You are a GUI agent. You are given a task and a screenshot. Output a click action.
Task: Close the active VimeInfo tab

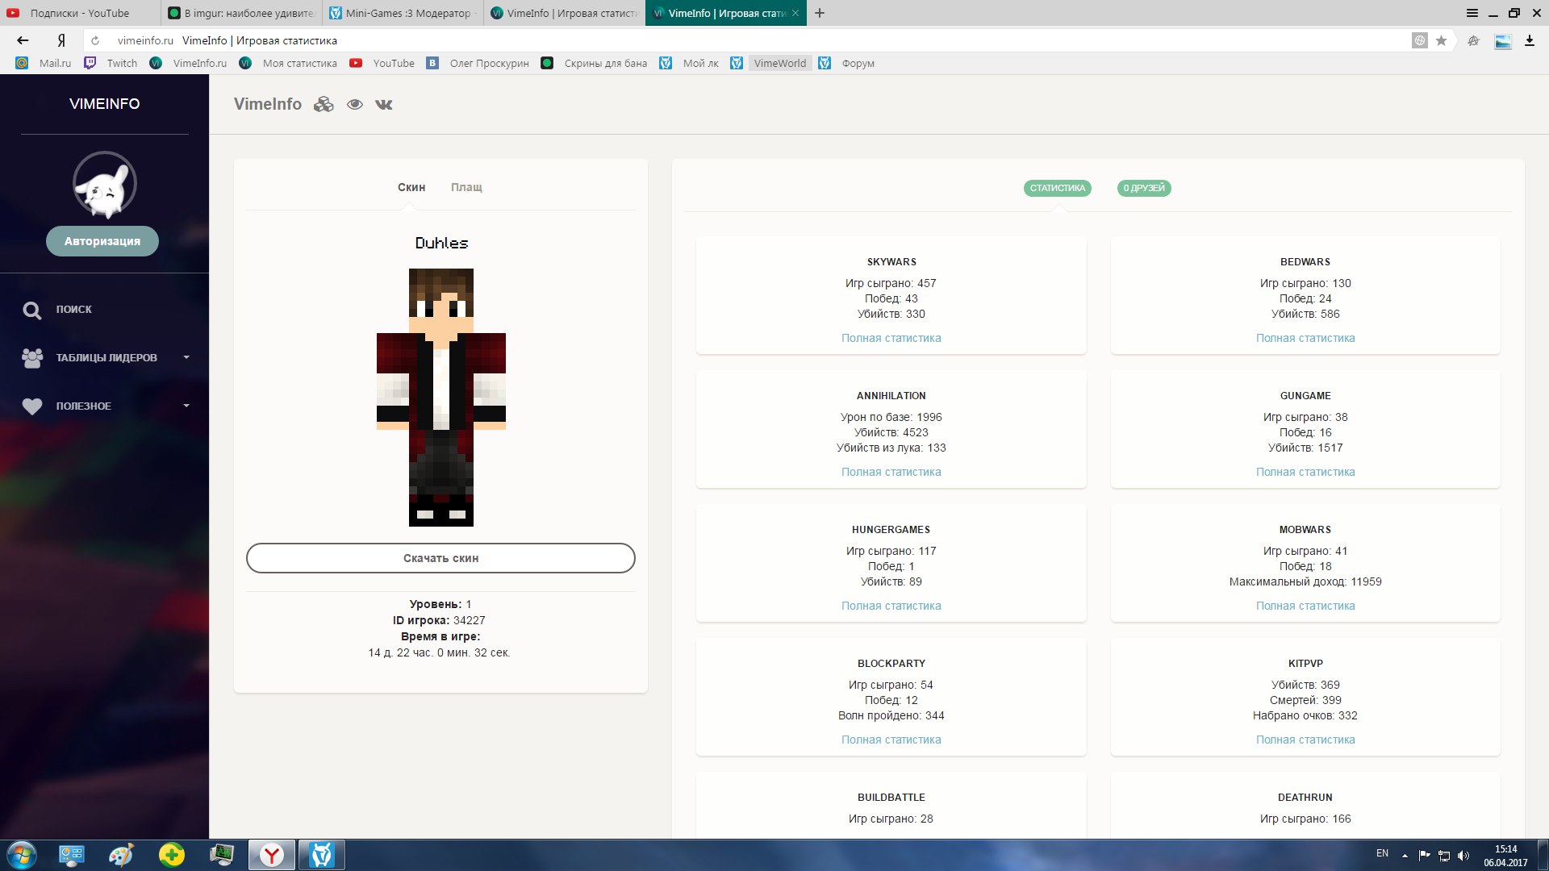point(795,13)
